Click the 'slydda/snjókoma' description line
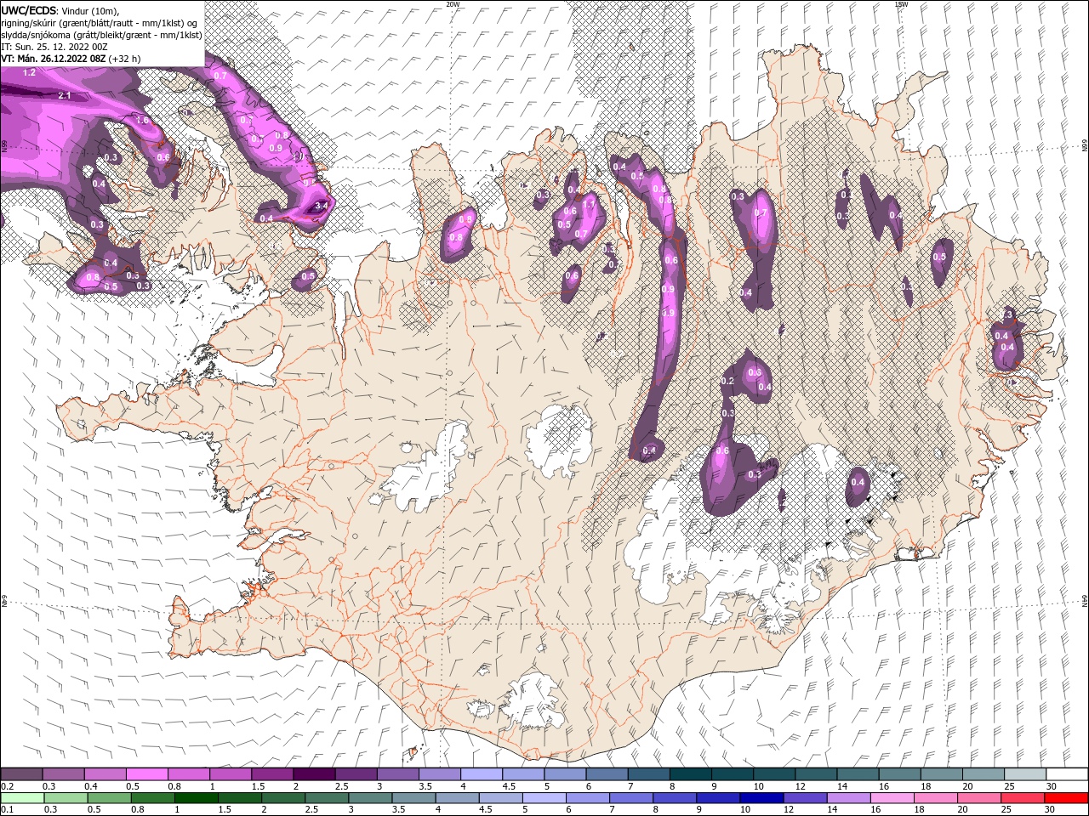This screenshot has width=1089, height=816. click(101, 35)
